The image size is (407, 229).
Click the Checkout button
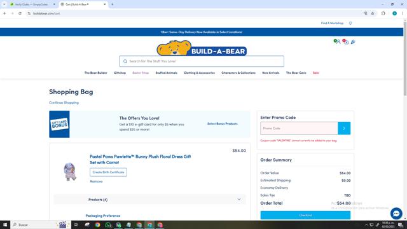[x=305, y=215]
